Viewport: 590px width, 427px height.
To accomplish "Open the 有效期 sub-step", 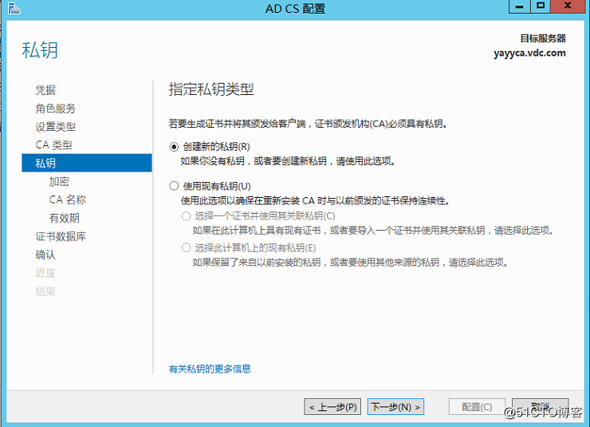I will [65, 218].
